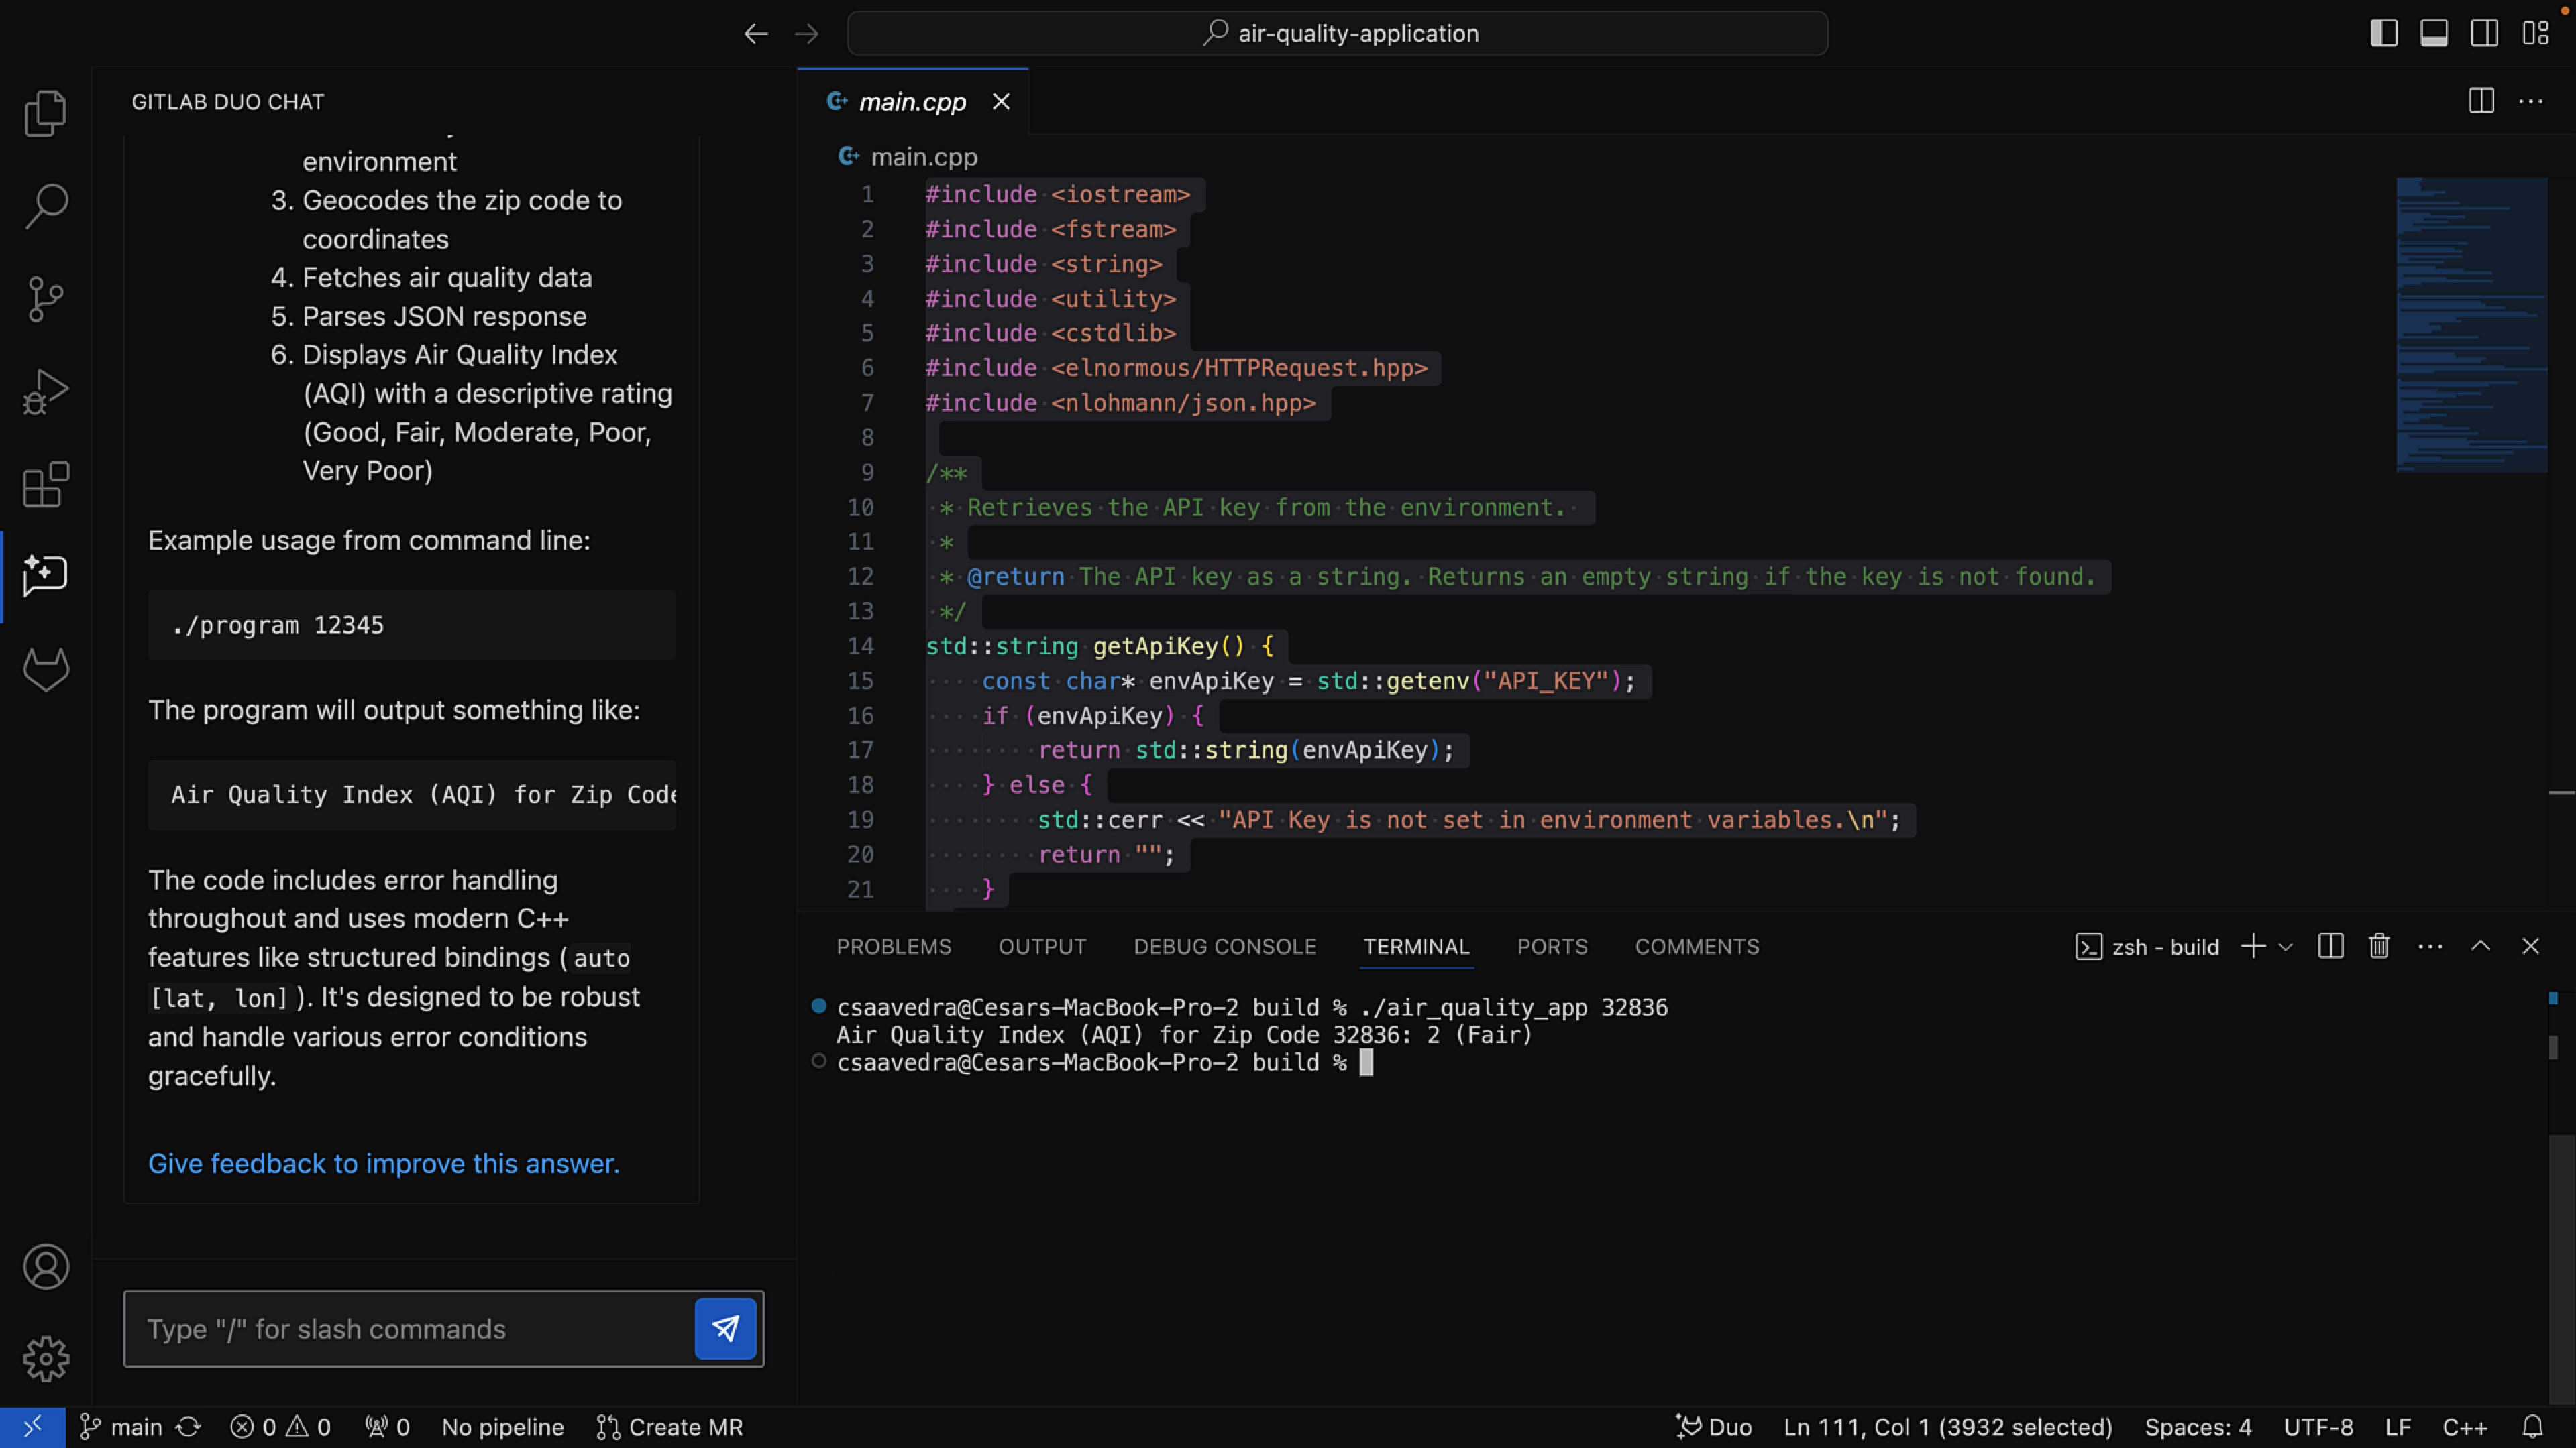Image resolution: width=2576 pixels, height=1448 pixels.
Task: Close the main.cpp tab
Action: tap(1001, 102)
